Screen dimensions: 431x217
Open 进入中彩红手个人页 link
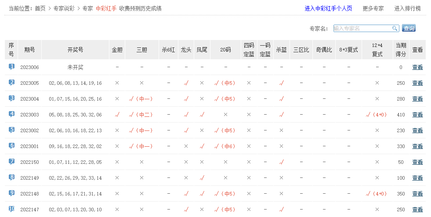(328, 8)
